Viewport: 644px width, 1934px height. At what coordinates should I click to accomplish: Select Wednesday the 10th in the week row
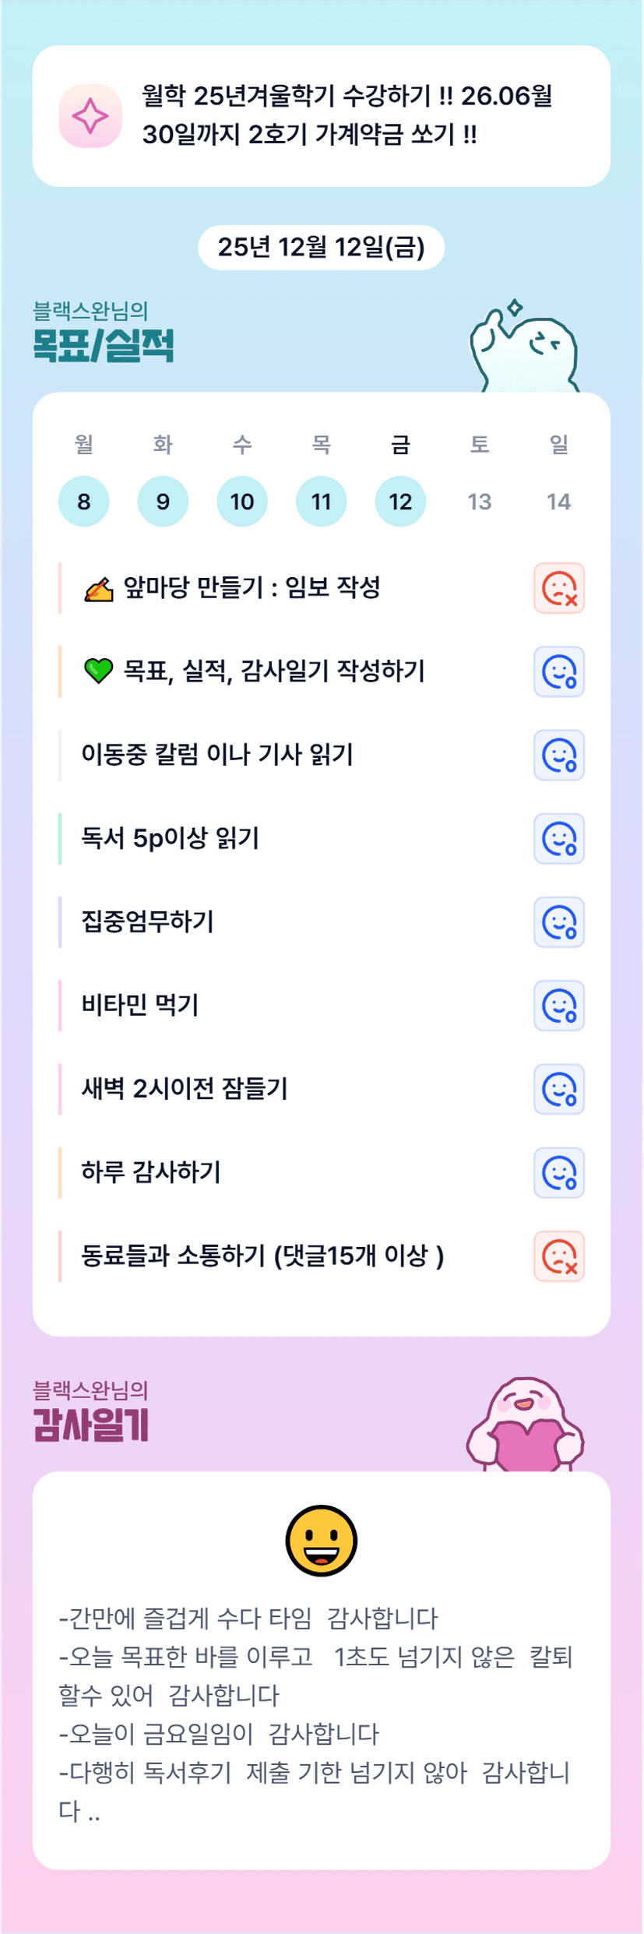242,502
